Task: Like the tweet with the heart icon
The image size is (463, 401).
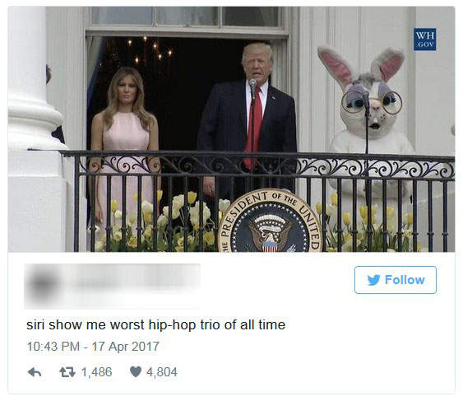Action: pos(136,371)
